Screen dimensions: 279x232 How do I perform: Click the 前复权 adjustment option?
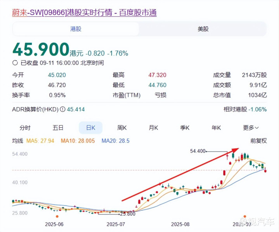258,141
